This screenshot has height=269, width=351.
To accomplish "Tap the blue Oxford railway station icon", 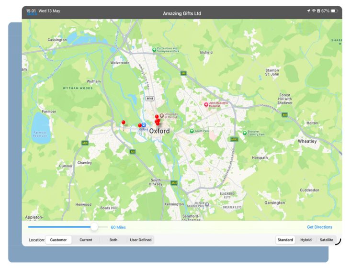I will [x=144, y=125].
